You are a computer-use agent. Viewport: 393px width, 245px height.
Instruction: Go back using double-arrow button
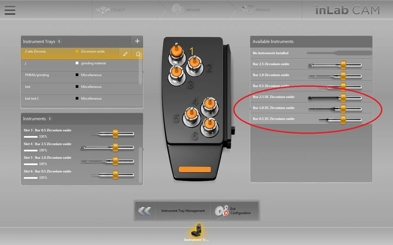[145, 211]
